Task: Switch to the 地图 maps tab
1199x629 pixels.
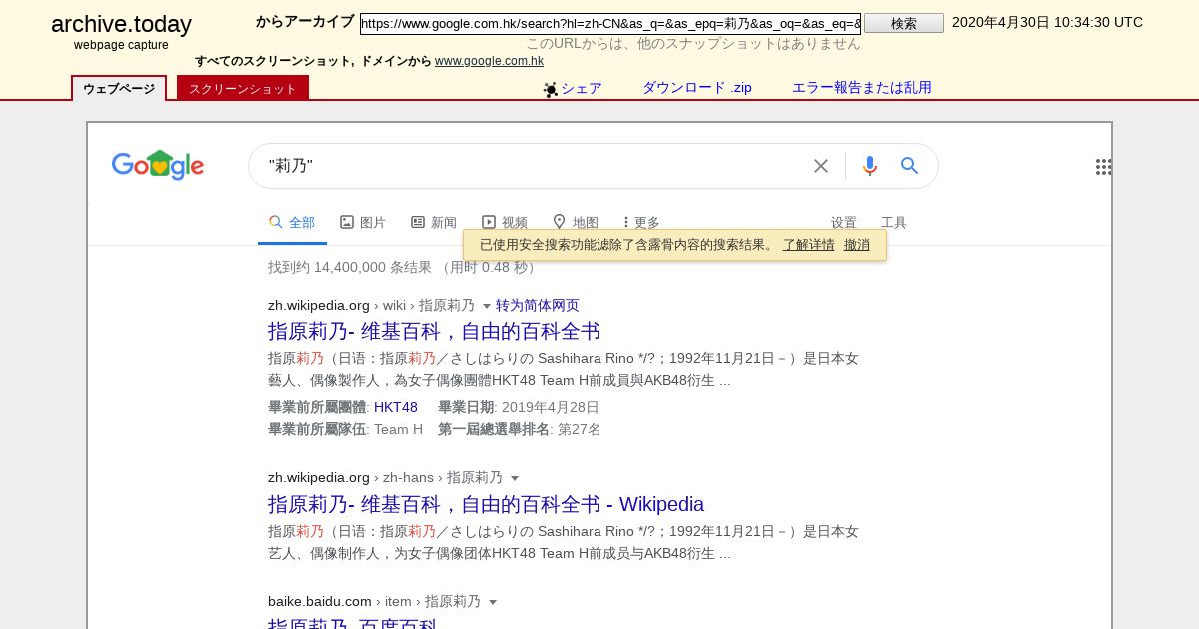Action: 576,223
